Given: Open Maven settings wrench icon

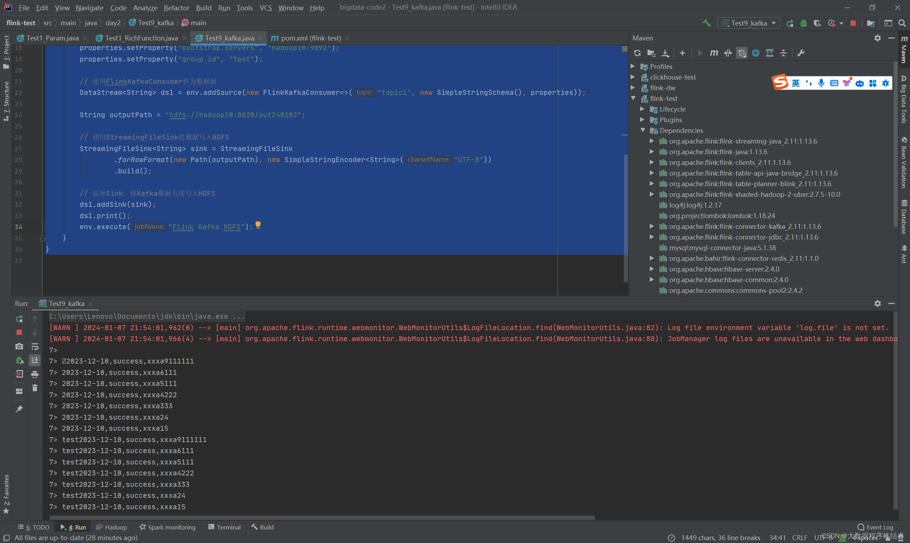Looking at the screenshot, I should pos(801,53).
